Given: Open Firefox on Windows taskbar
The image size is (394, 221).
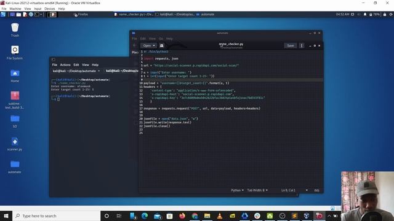Looking at the screenshot, I should 182,215.
